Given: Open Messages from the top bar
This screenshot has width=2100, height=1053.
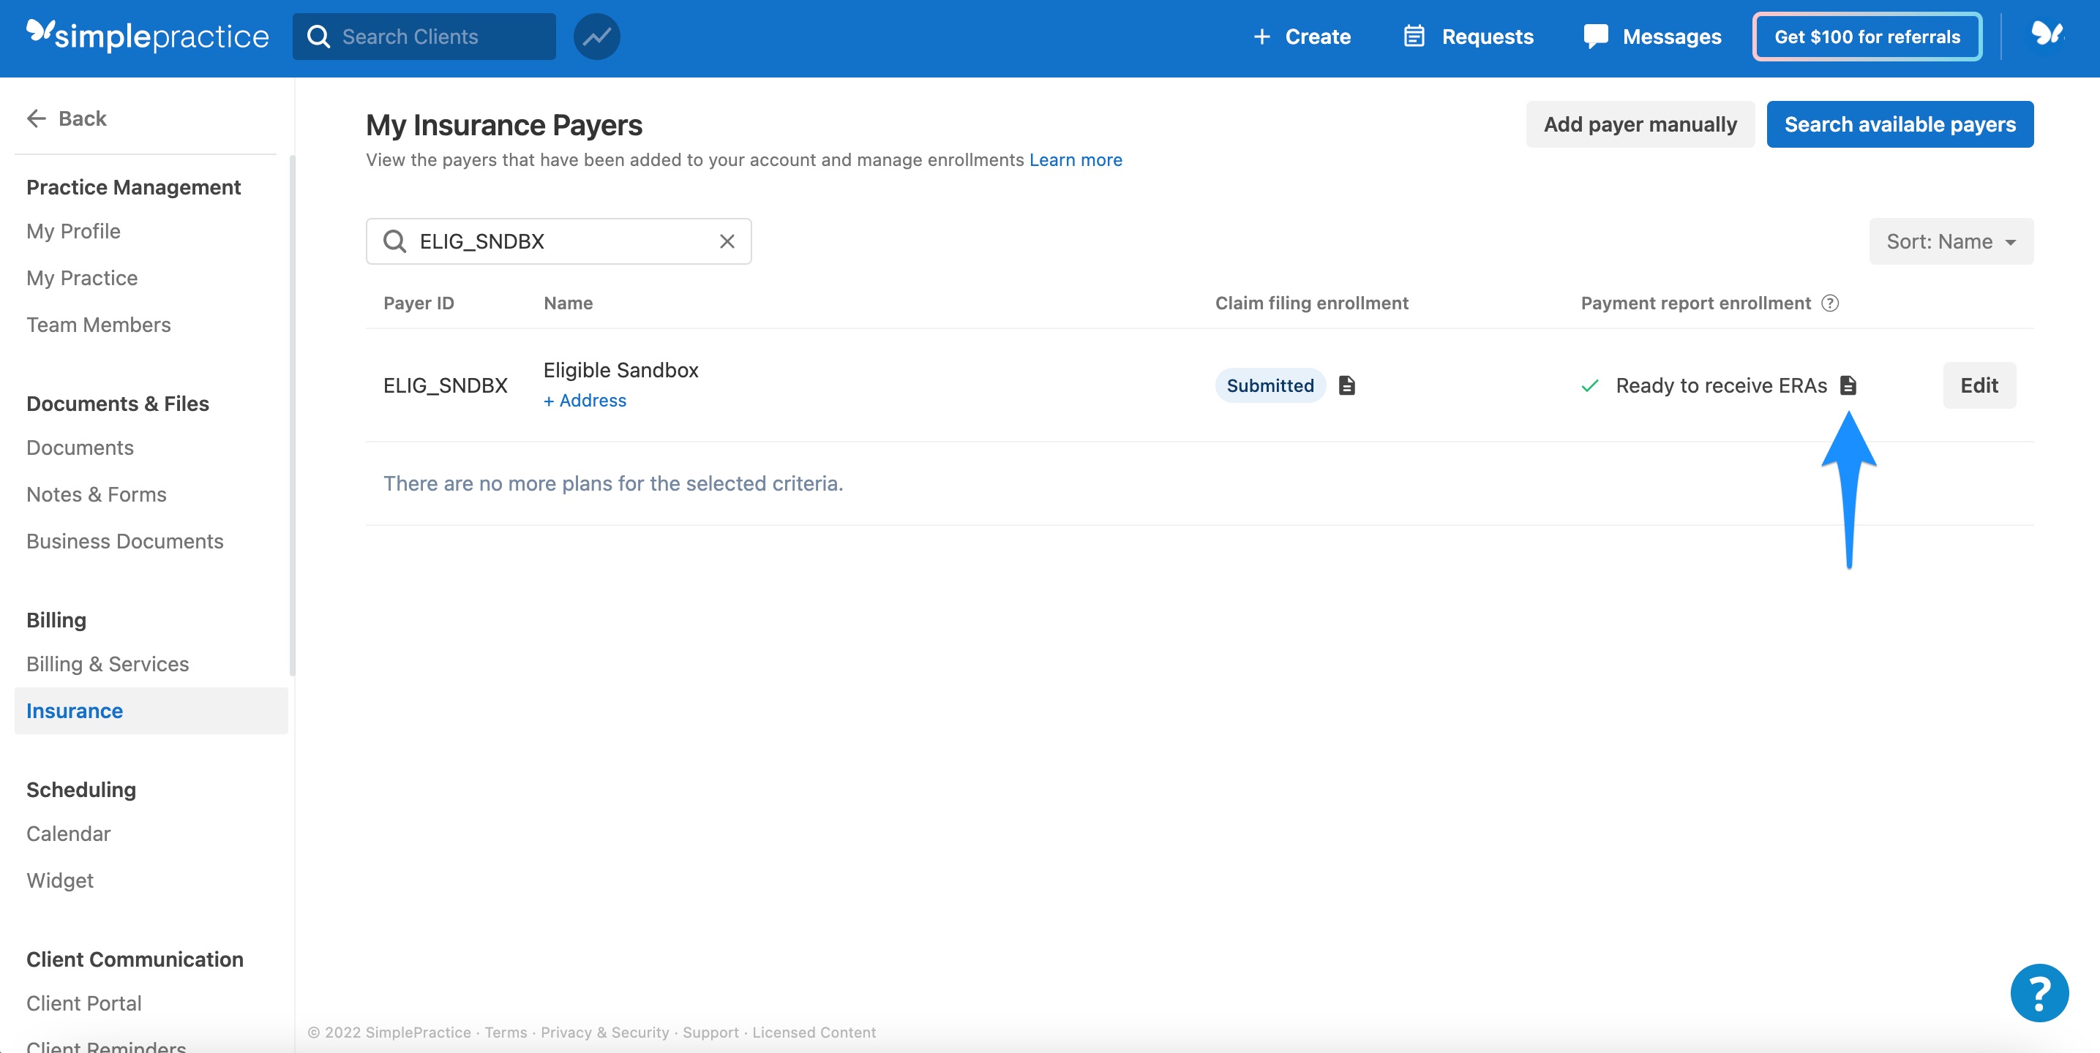Looking at the screenshot, I should tap(1652, 37).
